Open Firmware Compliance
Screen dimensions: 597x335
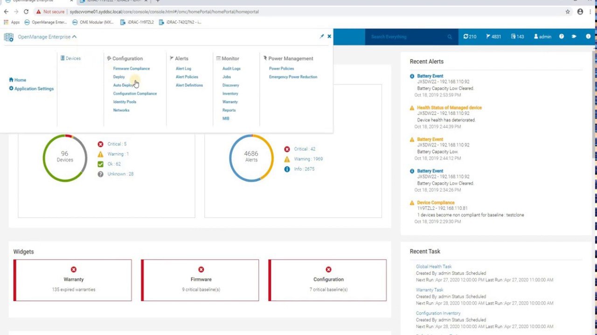click(132, 68)
